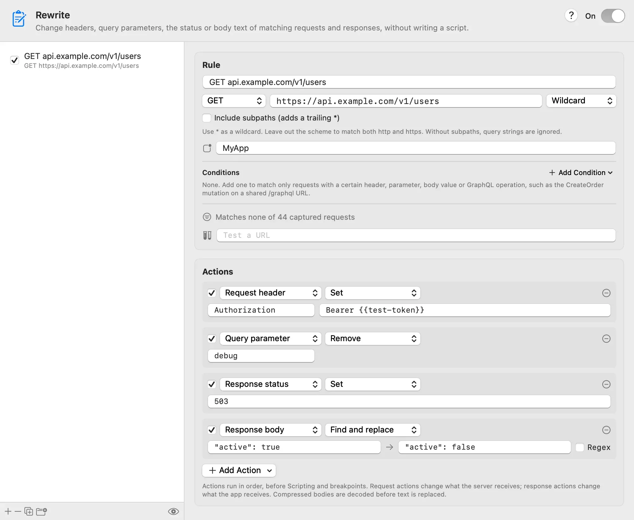The image size is (634, 520).
Task: Click the Add Action button
Action: (239, 471)
